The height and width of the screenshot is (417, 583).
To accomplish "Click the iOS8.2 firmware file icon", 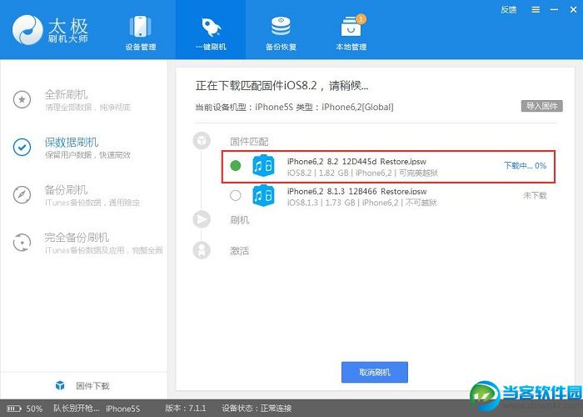I will [x=263, y=165].
